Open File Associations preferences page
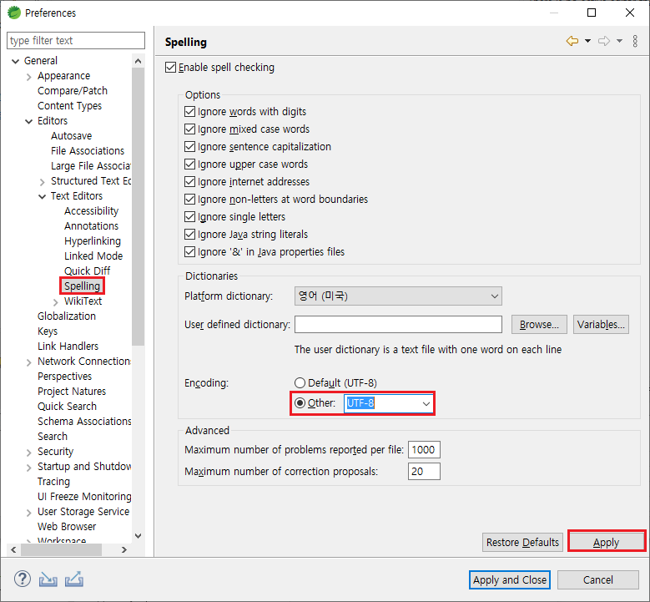 [88, 150]
